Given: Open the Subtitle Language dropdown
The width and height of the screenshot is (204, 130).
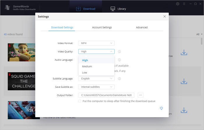Looking at the screenshot, I should (96, 79).
